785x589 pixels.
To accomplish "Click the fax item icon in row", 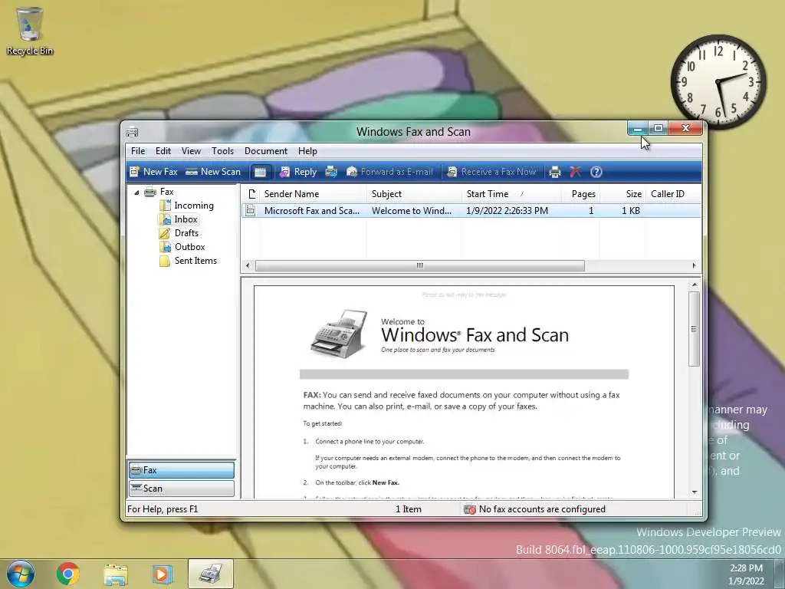I will coord(251,211).
